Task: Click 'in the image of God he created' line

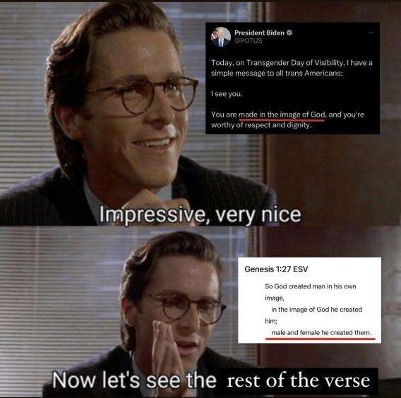Action: click(x=316, y=310)
